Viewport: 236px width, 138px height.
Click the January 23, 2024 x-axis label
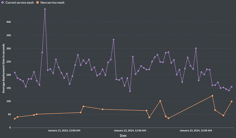(196, 130)
